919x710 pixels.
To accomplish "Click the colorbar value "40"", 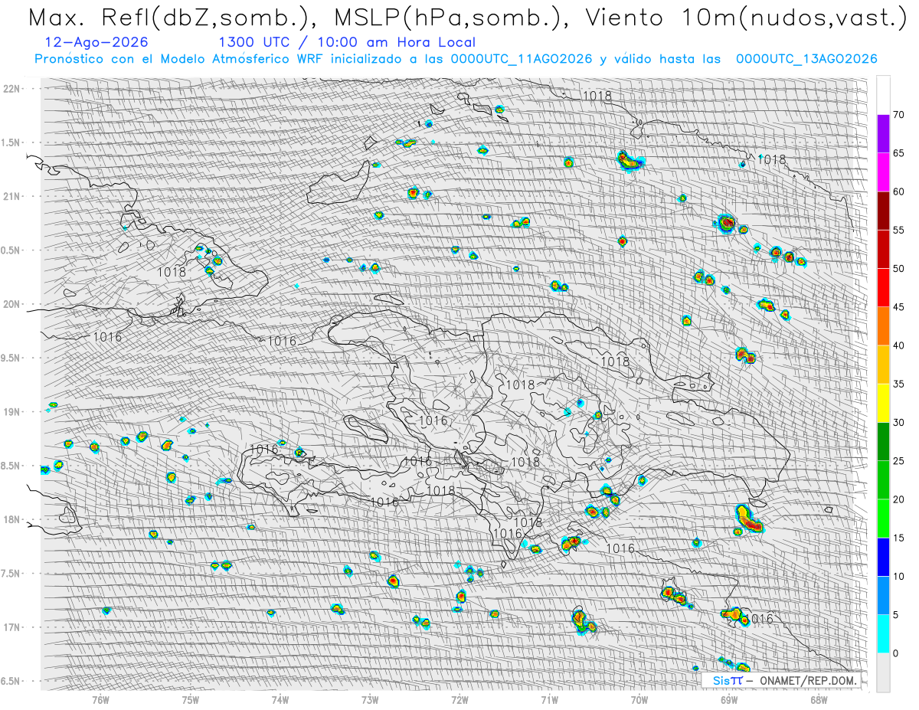I will 898,345.
